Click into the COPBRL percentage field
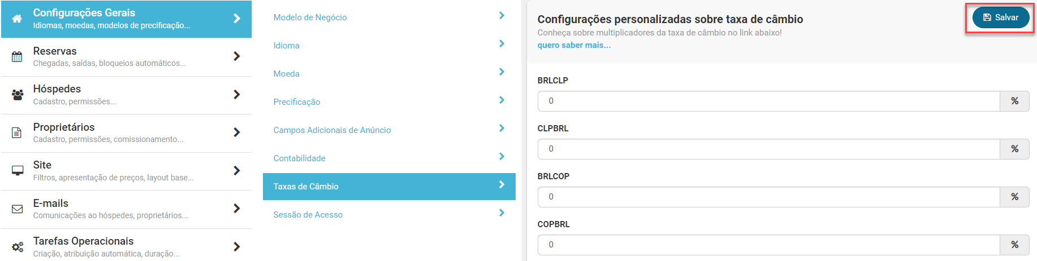 tap(768, 245)
